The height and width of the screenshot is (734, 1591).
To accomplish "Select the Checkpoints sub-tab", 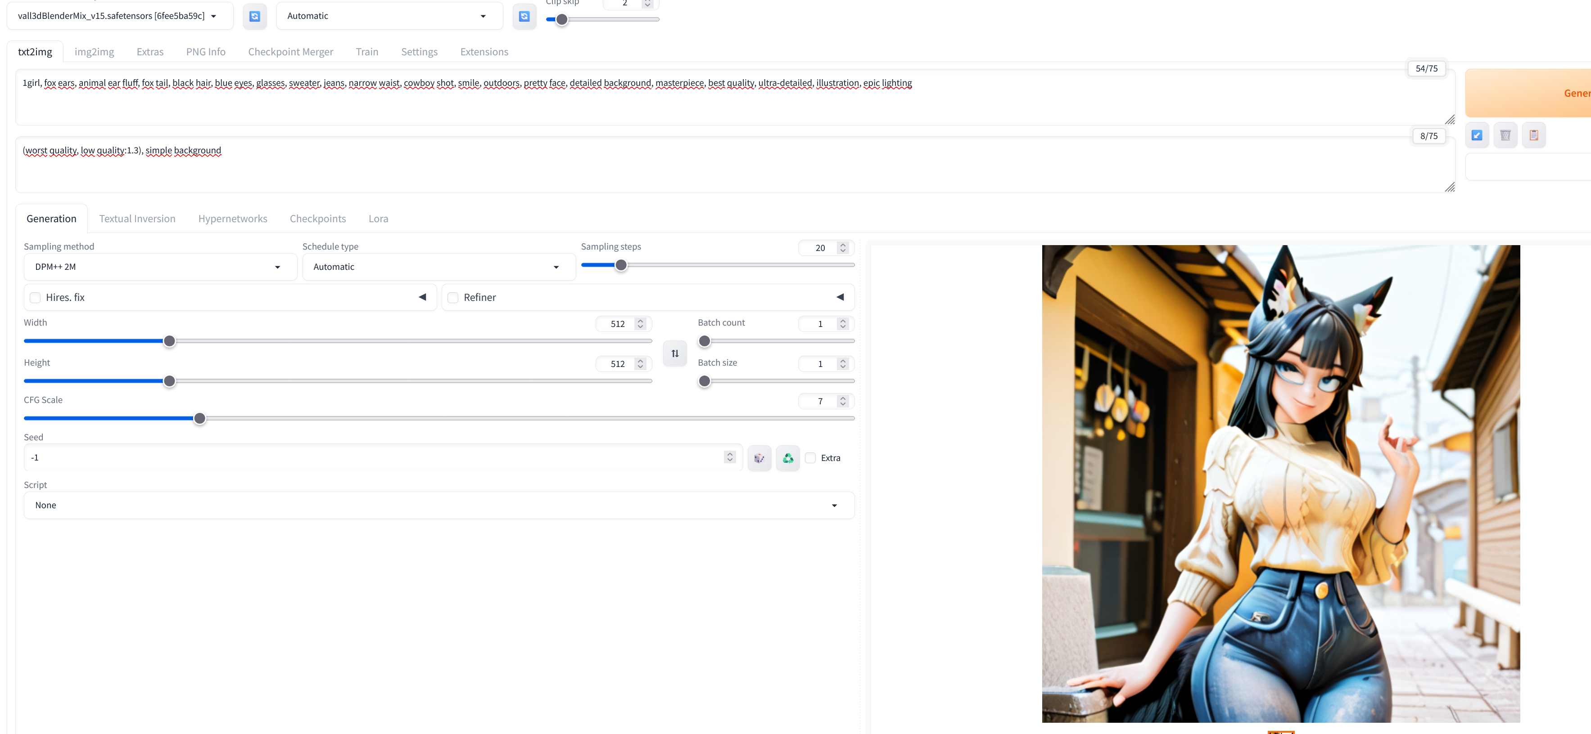I will pos(318,218).
